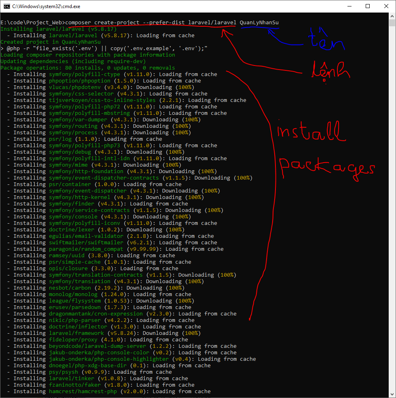Viewport: 396px width, 398px height.
Task: Click the 'Package operations: 80 installs' line
Action: tap(88, 68)
